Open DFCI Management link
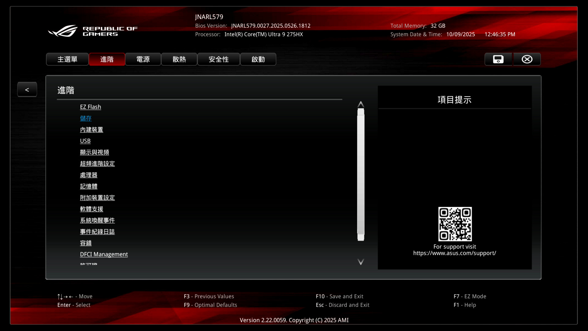Image resolution: width=588 pixels, height=331 pixels. tap(104, 254)
